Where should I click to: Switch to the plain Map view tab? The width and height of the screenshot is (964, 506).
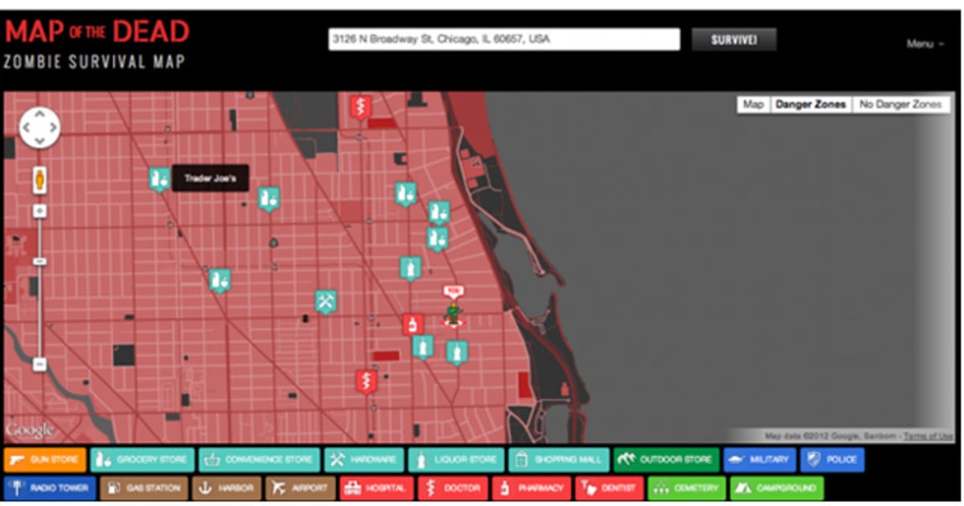tap(753, 104)
